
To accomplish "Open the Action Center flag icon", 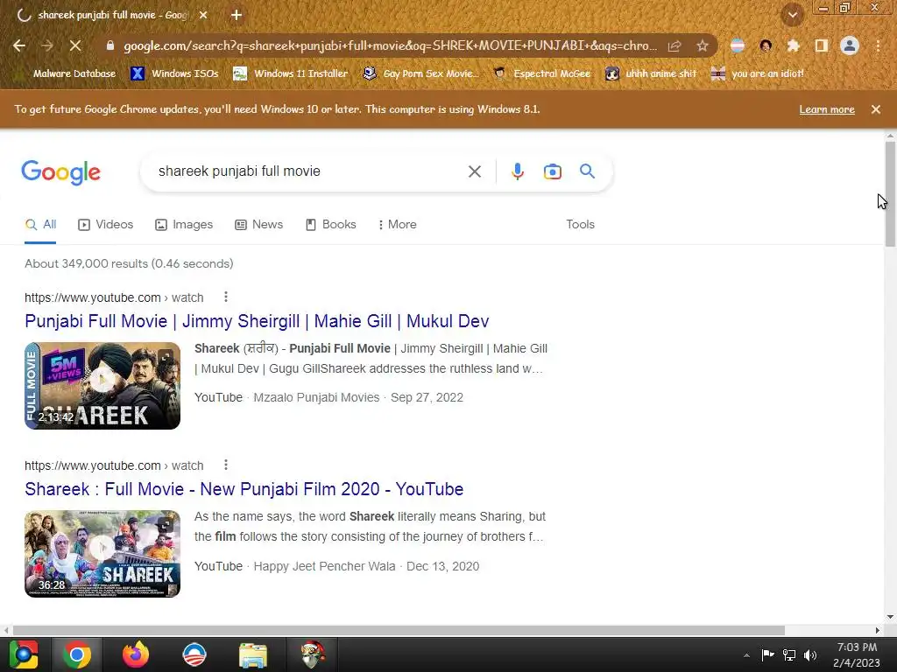I will pos(767,654).
